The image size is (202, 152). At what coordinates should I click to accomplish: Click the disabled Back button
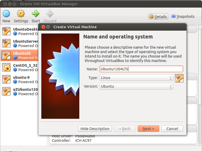pyautogui.click(x=125, y=129)
